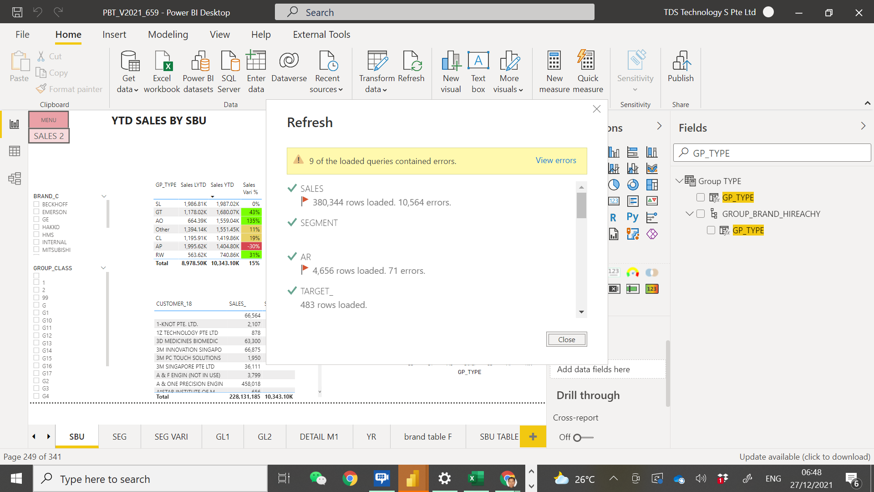Viewport: 874px width, 492px height.
Task: Open Windows Start menu
Action: click(16, 478)
